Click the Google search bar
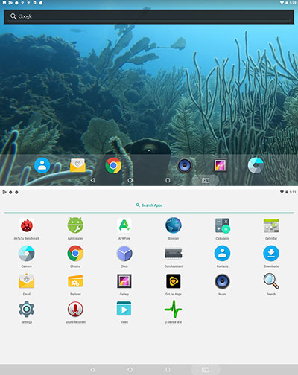 (149, 16)
